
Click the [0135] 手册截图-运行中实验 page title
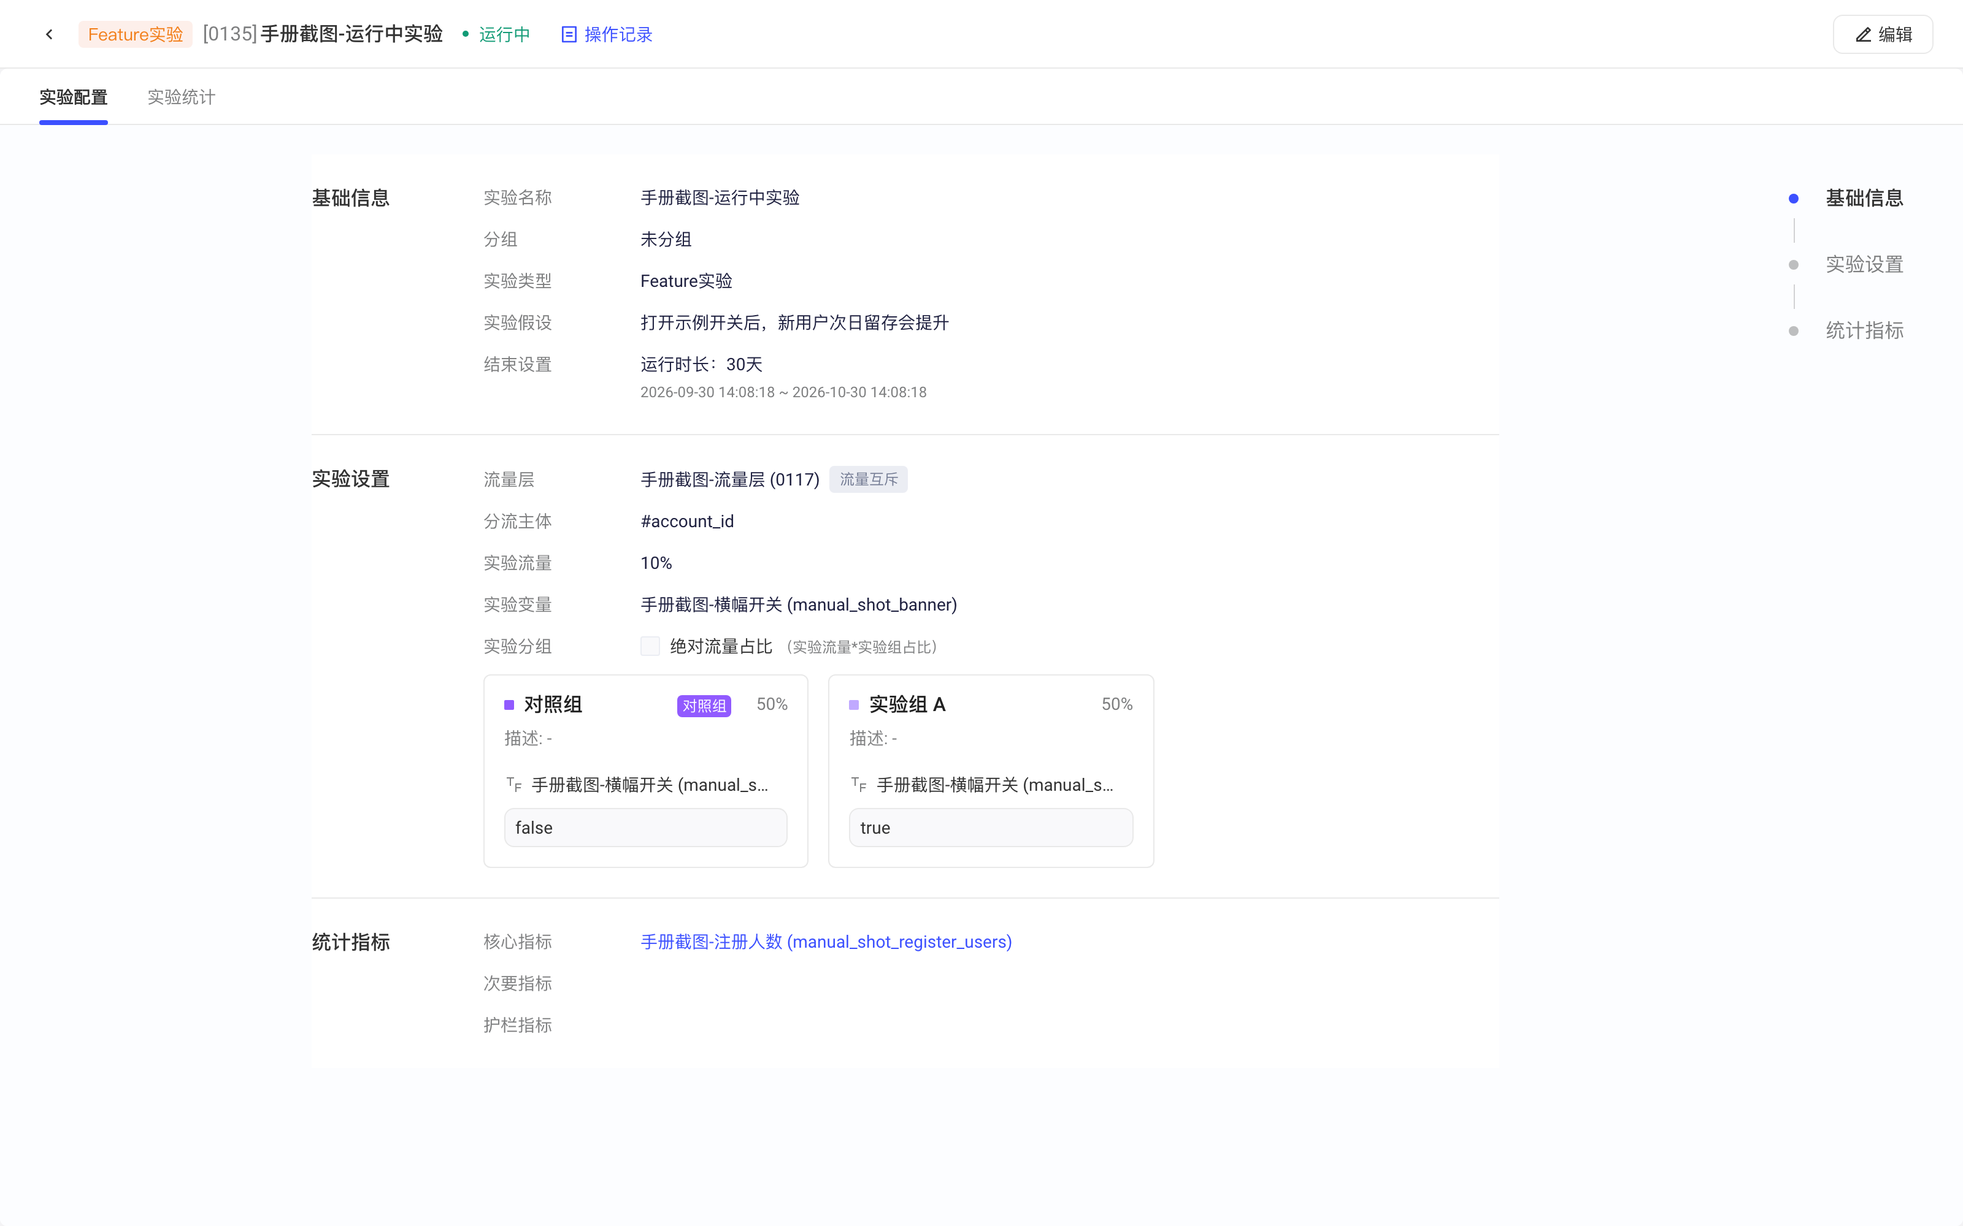coord(323,34)
